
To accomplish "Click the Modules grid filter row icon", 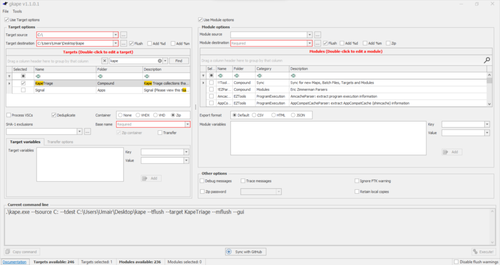I will point(203,76).
